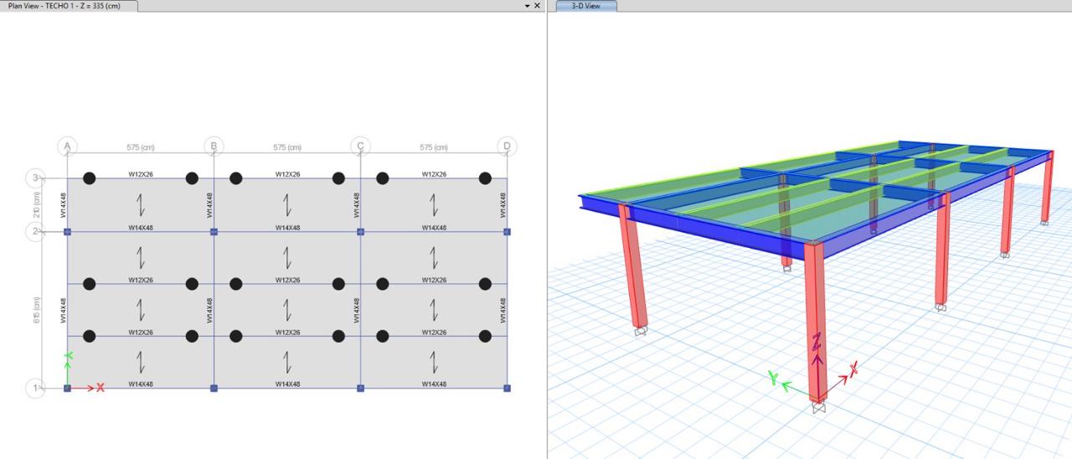Click W14X48 label on grid 2 between B-C
This screenshot has height=459, width=1072.
[286, 228]
